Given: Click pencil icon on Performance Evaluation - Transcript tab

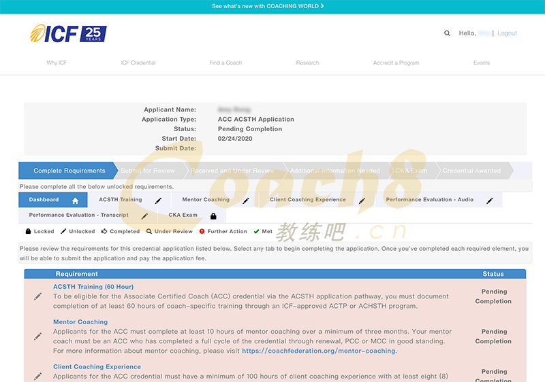Looking at the screenshot, I should point(144,216).
